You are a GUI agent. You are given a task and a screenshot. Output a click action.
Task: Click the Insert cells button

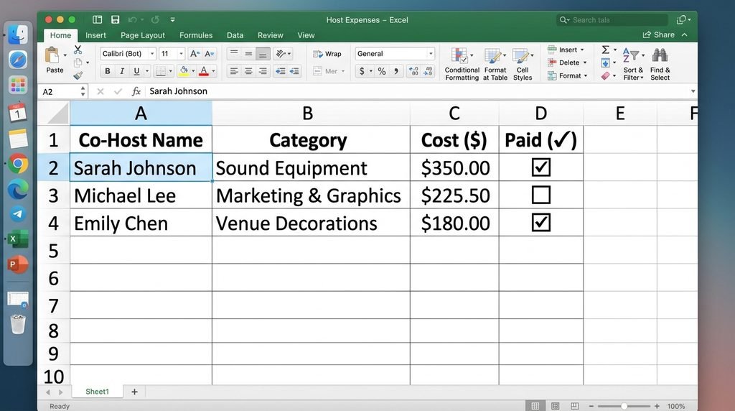tap(566, 50)
